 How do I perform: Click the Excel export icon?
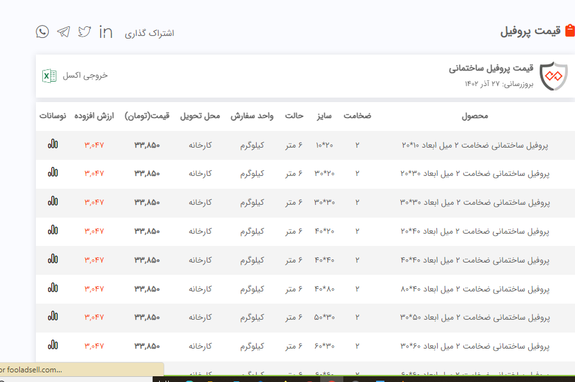(x=47, y=76)
